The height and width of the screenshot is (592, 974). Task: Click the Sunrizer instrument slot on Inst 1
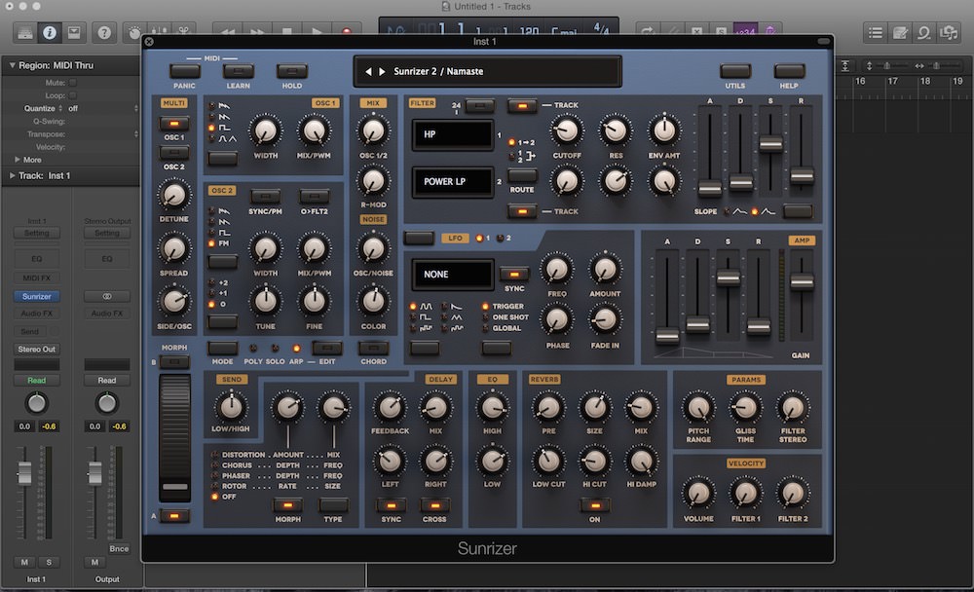pyautogui.click(x=37, y=296)
